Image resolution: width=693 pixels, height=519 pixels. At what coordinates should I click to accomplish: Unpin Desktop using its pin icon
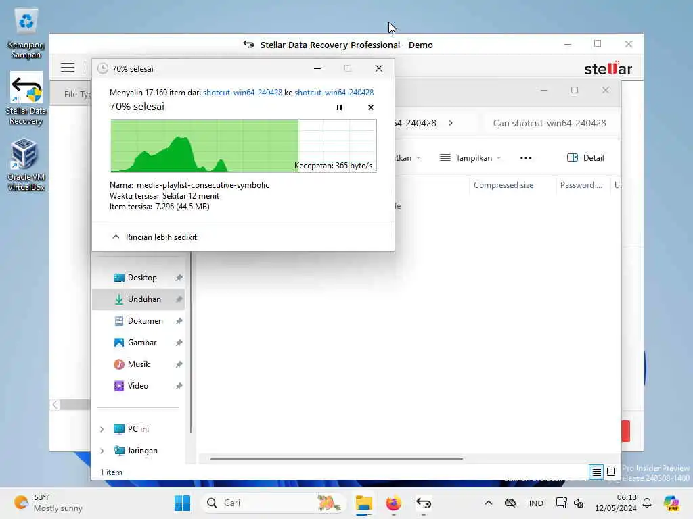click(x=179, y=278)
